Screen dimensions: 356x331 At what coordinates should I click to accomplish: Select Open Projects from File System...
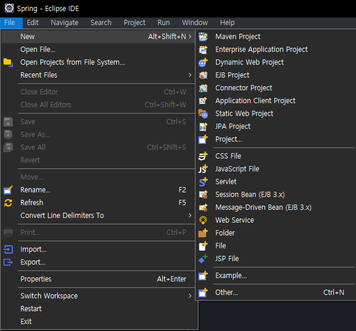pyautogui.click(x=98, y=62)
